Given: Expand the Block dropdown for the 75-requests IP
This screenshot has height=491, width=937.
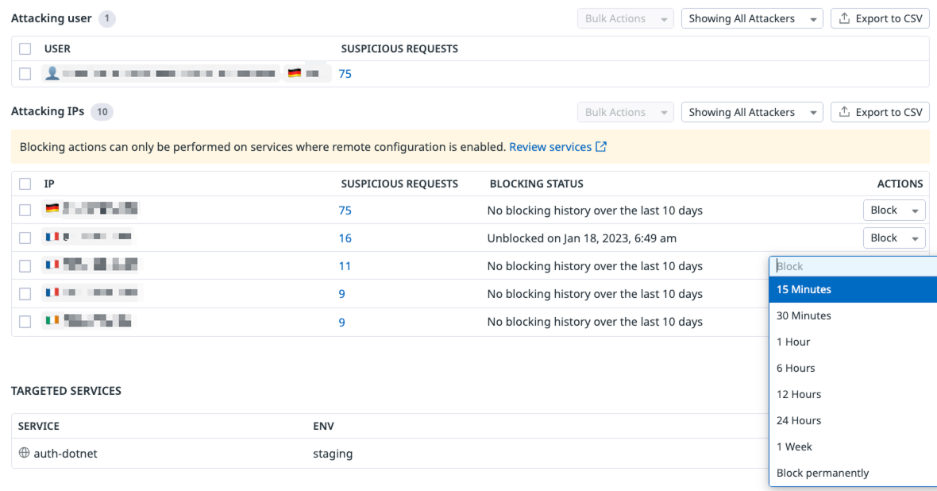Looking at the screenshot, I should (x=893, y=211).
